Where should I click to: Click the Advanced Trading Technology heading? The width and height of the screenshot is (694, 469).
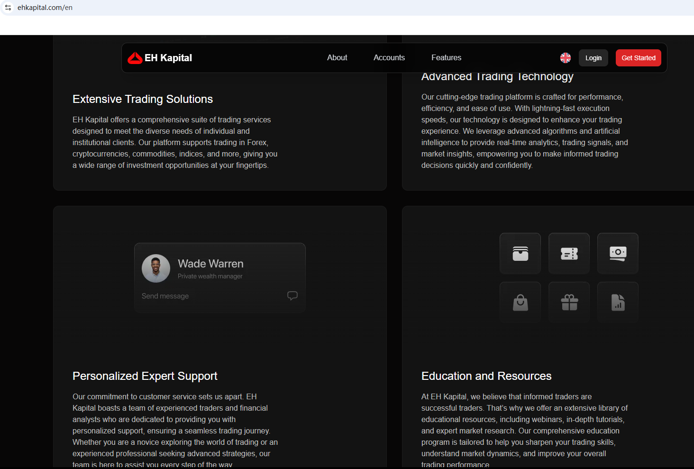[x=497, y=77]
